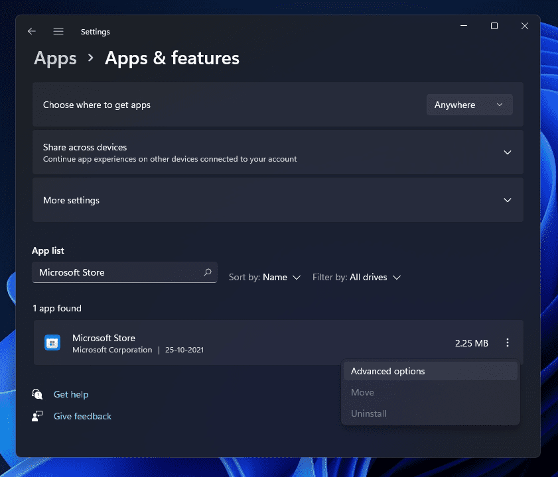Click the three-dot menu for Microsoft Store
The height and width of the screenshot is (477, 558).
[508, 343]
